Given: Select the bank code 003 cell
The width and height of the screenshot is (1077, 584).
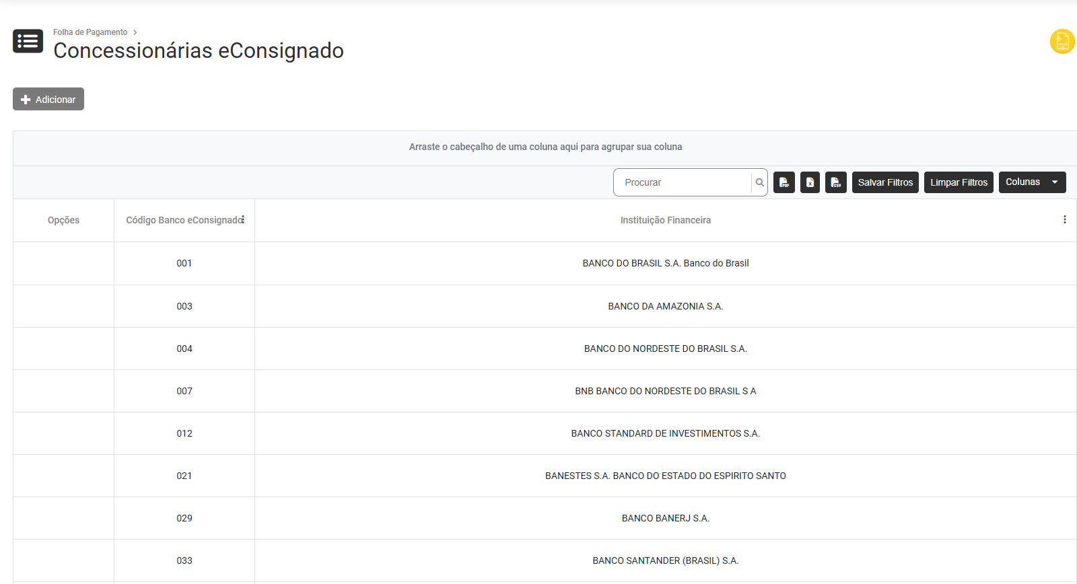Looking at the screenshot, I should point(184,306).
